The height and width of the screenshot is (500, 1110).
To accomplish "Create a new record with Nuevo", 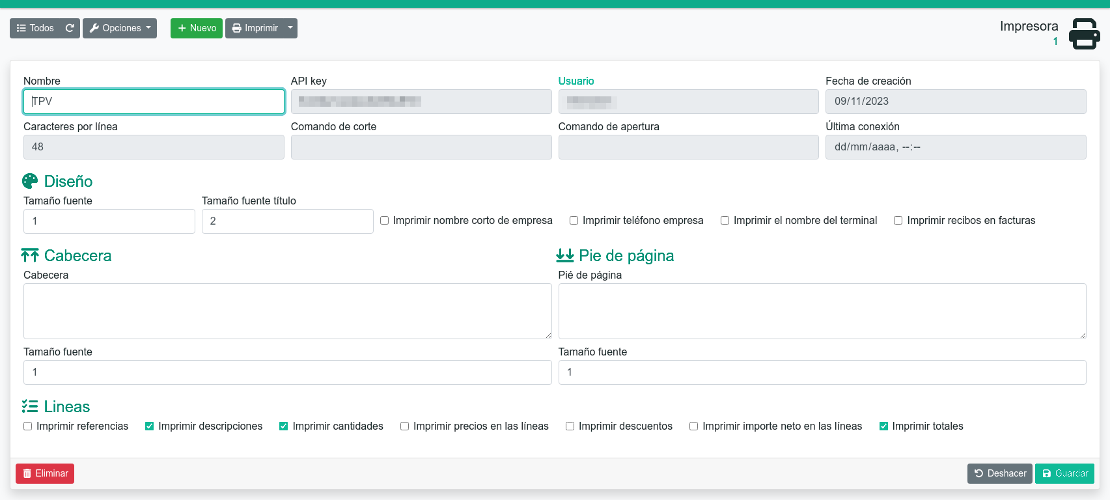I will 197,28.
